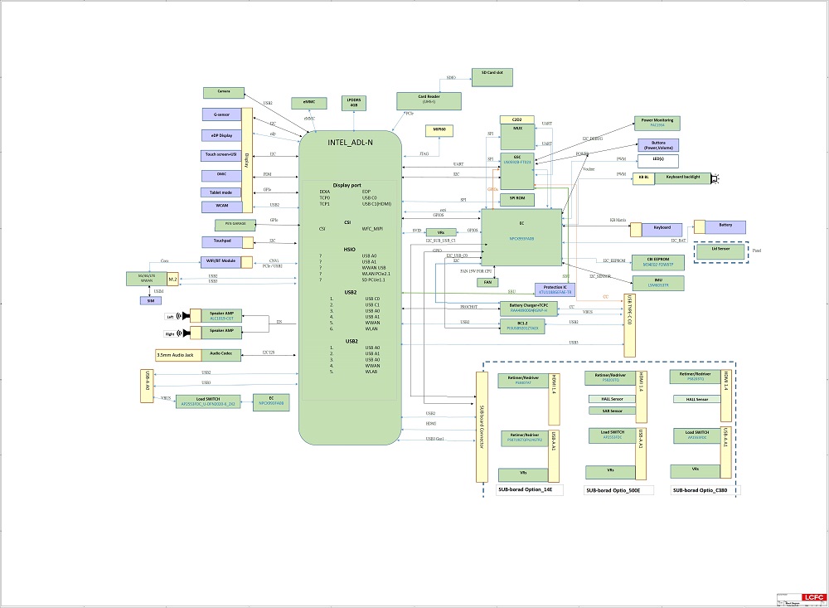
Task: Select the WCAM block
Action: point(221,207)
